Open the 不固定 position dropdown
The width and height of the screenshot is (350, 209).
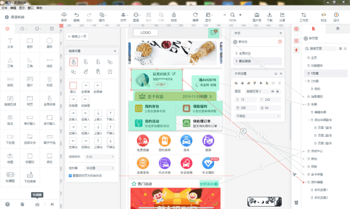pyautogui.click(x=257, y=116)
